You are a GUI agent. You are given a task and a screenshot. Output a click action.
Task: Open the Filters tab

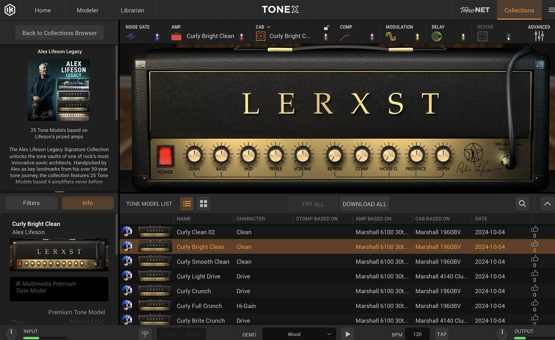[31, 203]
